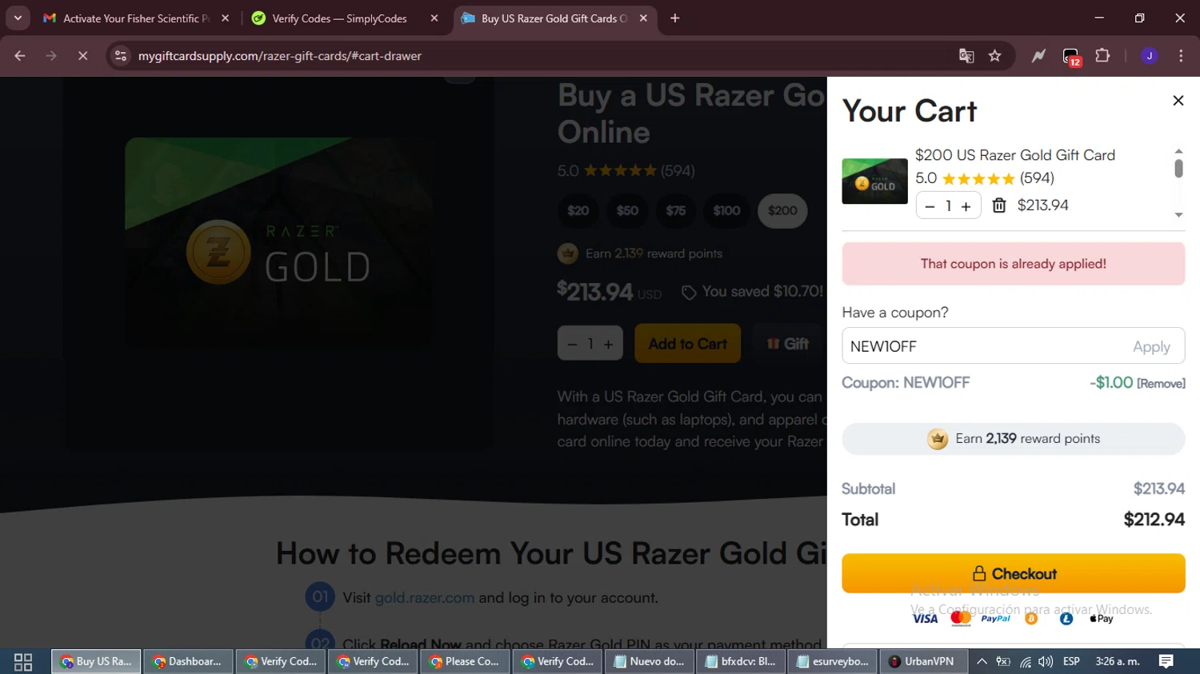Viewport: 1200px width, 674px height.
Task: Click Add to Cart on the product page
Action: 687,344
